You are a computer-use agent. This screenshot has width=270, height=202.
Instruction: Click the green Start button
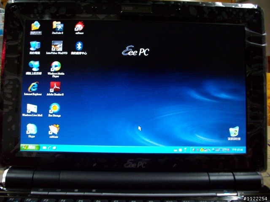pyautogui.click(x=30, y=147)
